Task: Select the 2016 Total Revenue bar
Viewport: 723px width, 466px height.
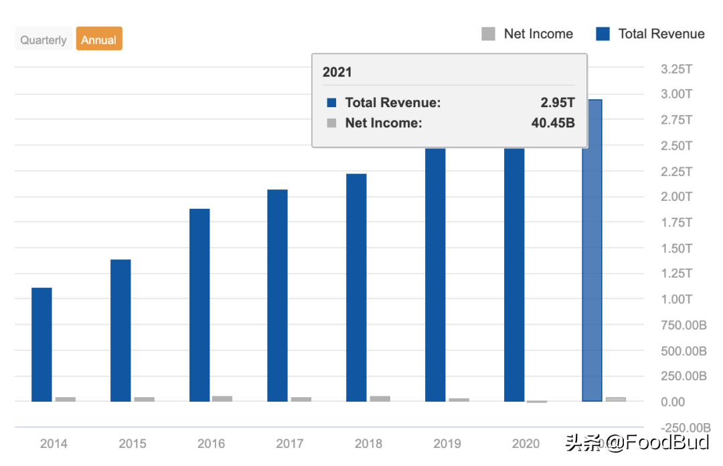Action: click(x=199, y=305)
